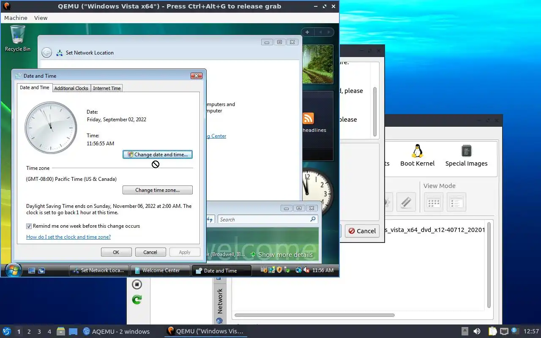Click AQEMU file list vertical scrollbar
Image resolution: width=541 pixels, height=338 pixels.
(x=489, y=265)
